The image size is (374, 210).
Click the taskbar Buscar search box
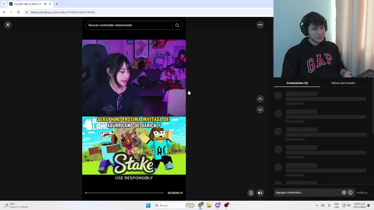(174, 205)
